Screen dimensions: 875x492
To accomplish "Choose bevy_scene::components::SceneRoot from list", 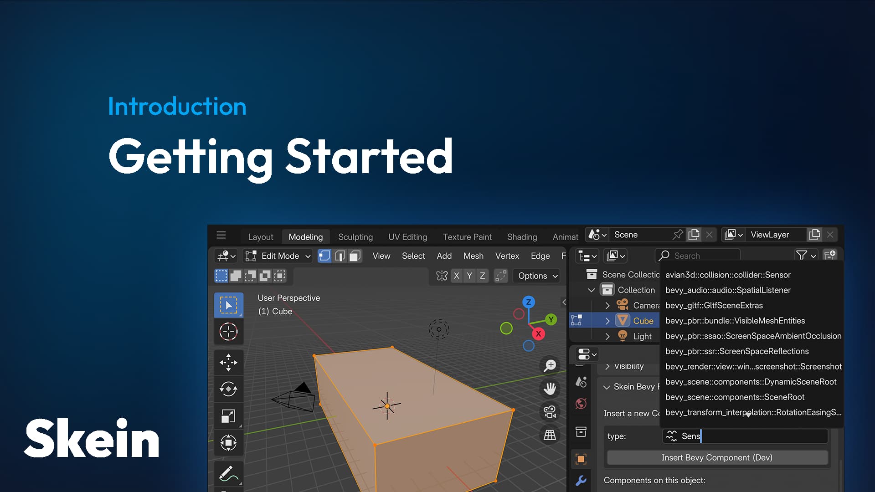I will click(x=751, y=397).
